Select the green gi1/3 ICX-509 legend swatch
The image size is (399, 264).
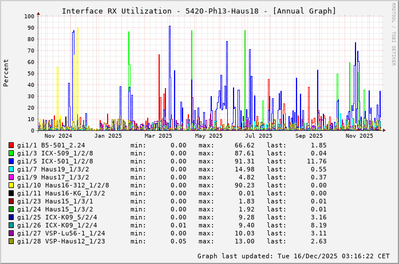coord(11,153)
